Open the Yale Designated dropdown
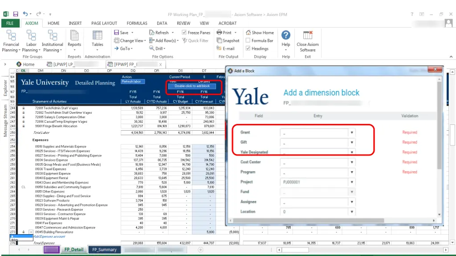 click(x=352, y=152)
